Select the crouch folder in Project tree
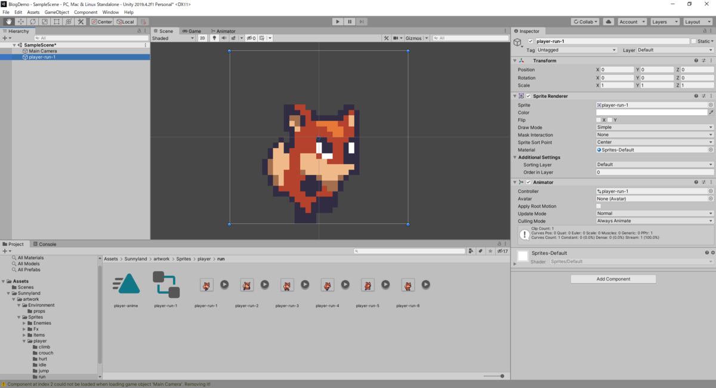This screenshot has height=388, width=716. [x=45, y=353]
